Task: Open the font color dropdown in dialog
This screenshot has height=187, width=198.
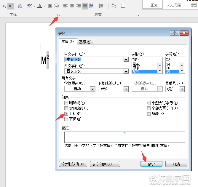Action: (92, 89)
